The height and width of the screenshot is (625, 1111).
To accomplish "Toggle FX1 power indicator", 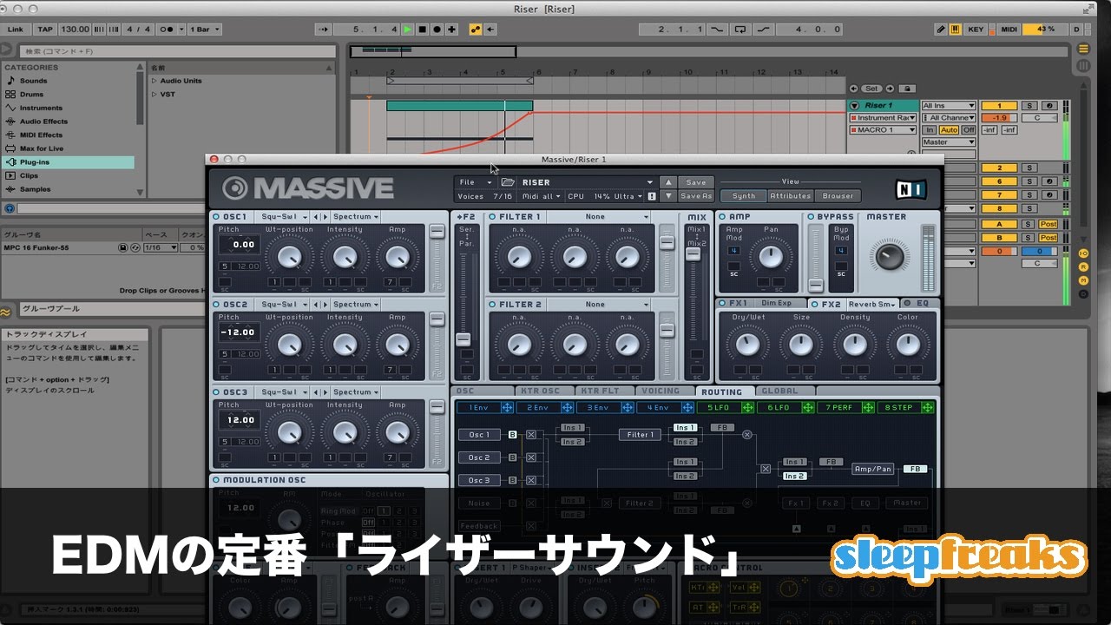I will [x=722, y=303].
